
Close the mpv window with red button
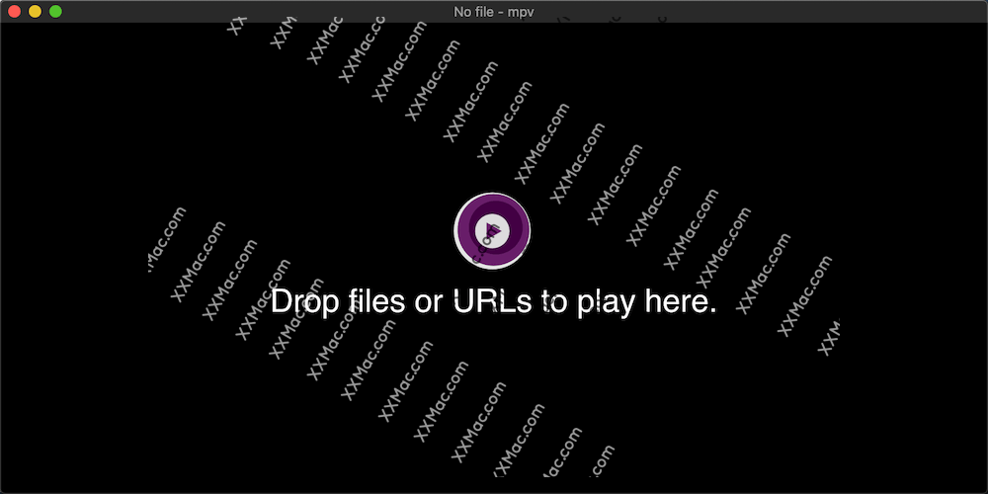[x=14, y=11]
